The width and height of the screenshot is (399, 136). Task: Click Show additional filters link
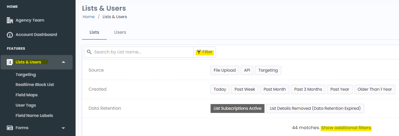coord(346,128)
